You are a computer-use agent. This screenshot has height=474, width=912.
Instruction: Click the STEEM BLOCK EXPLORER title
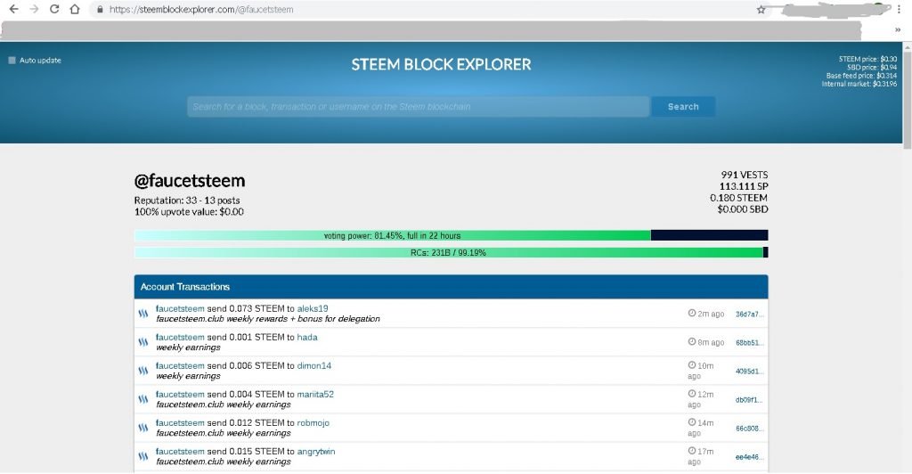point(441,64)
